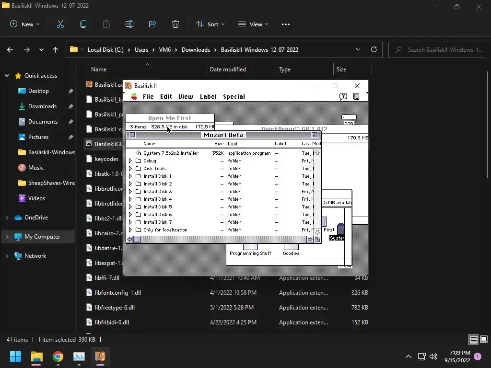491x368 pixels.
Task: Open Pictures in Quick access
Action: tap(38, 137)
